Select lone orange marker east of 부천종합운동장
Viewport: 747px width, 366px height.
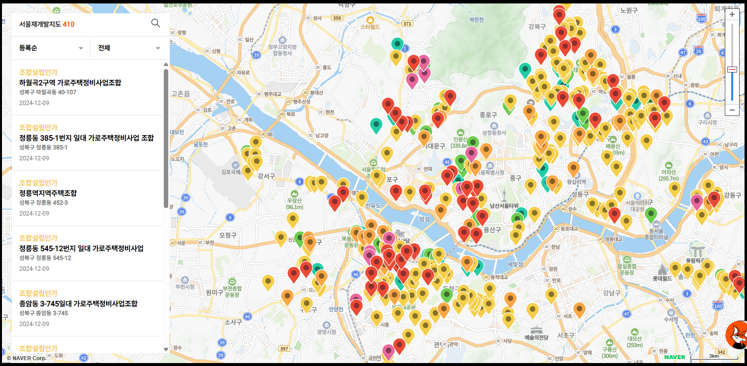click(287, 297)
